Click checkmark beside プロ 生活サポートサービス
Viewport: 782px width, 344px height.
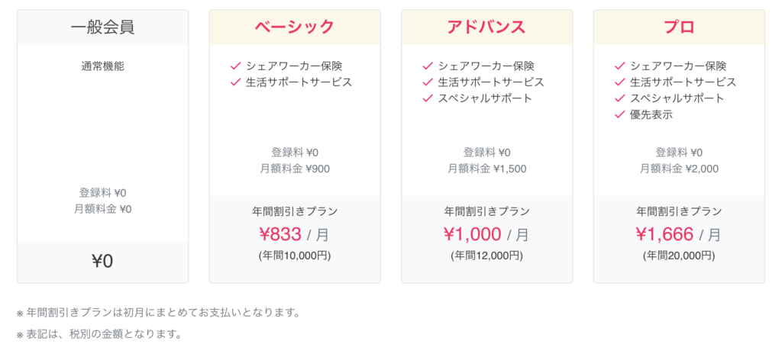point(620,82)
